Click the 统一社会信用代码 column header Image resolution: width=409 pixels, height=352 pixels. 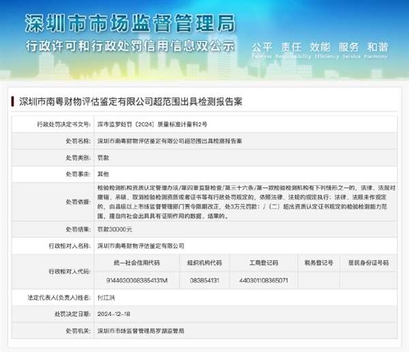click(138, 261)
